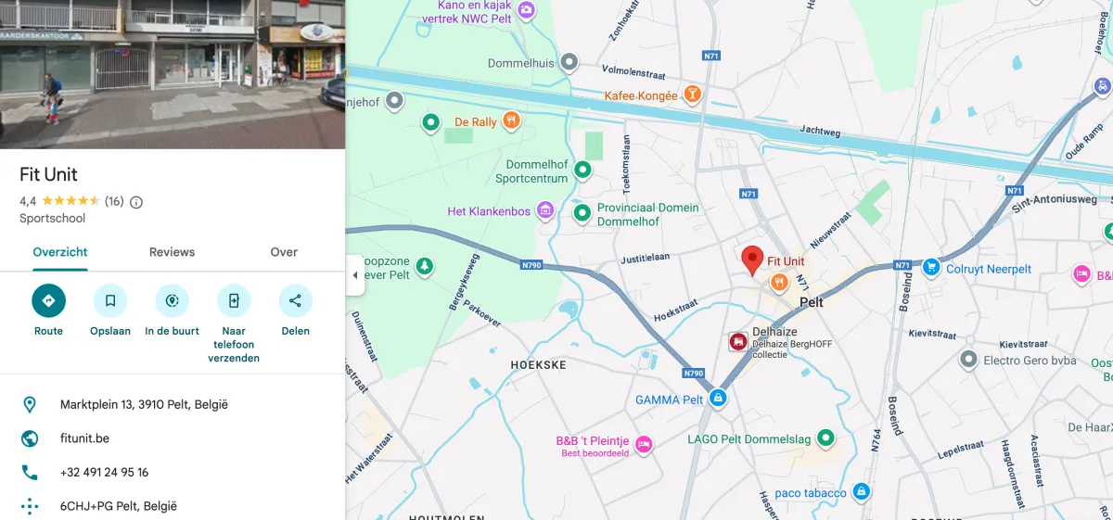The height and width of the screenshot is (520, 1113).
Task: Copy the 6CHJ+PG plus code row
Action: pyautogui.click(x=173, y=506)
